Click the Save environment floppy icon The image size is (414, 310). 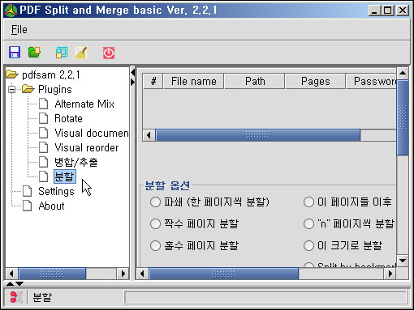click(15, 53)
